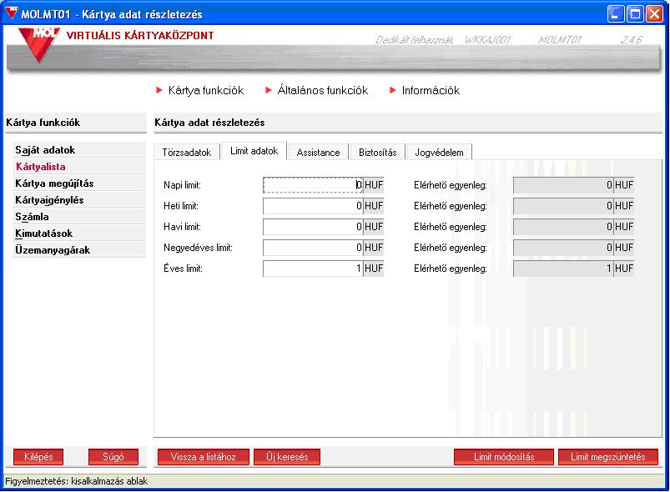Close the MOLMT01 window

[x=654, y=14]
